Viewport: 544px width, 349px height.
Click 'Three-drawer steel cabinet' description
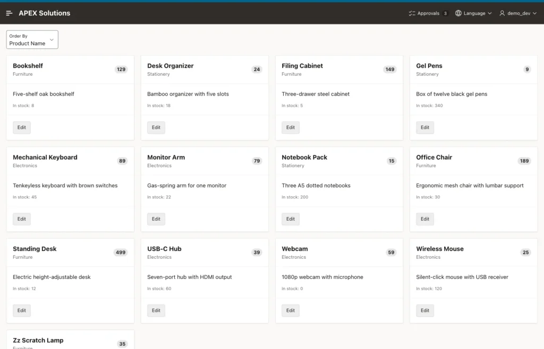click(316, 94)
